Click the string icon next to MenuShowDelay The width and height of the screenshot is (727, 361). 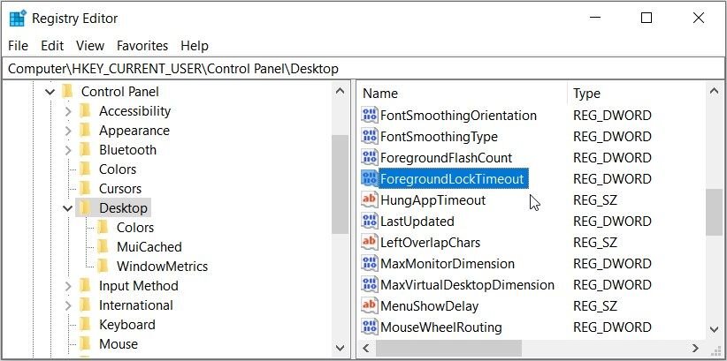(x=369, y=306)
